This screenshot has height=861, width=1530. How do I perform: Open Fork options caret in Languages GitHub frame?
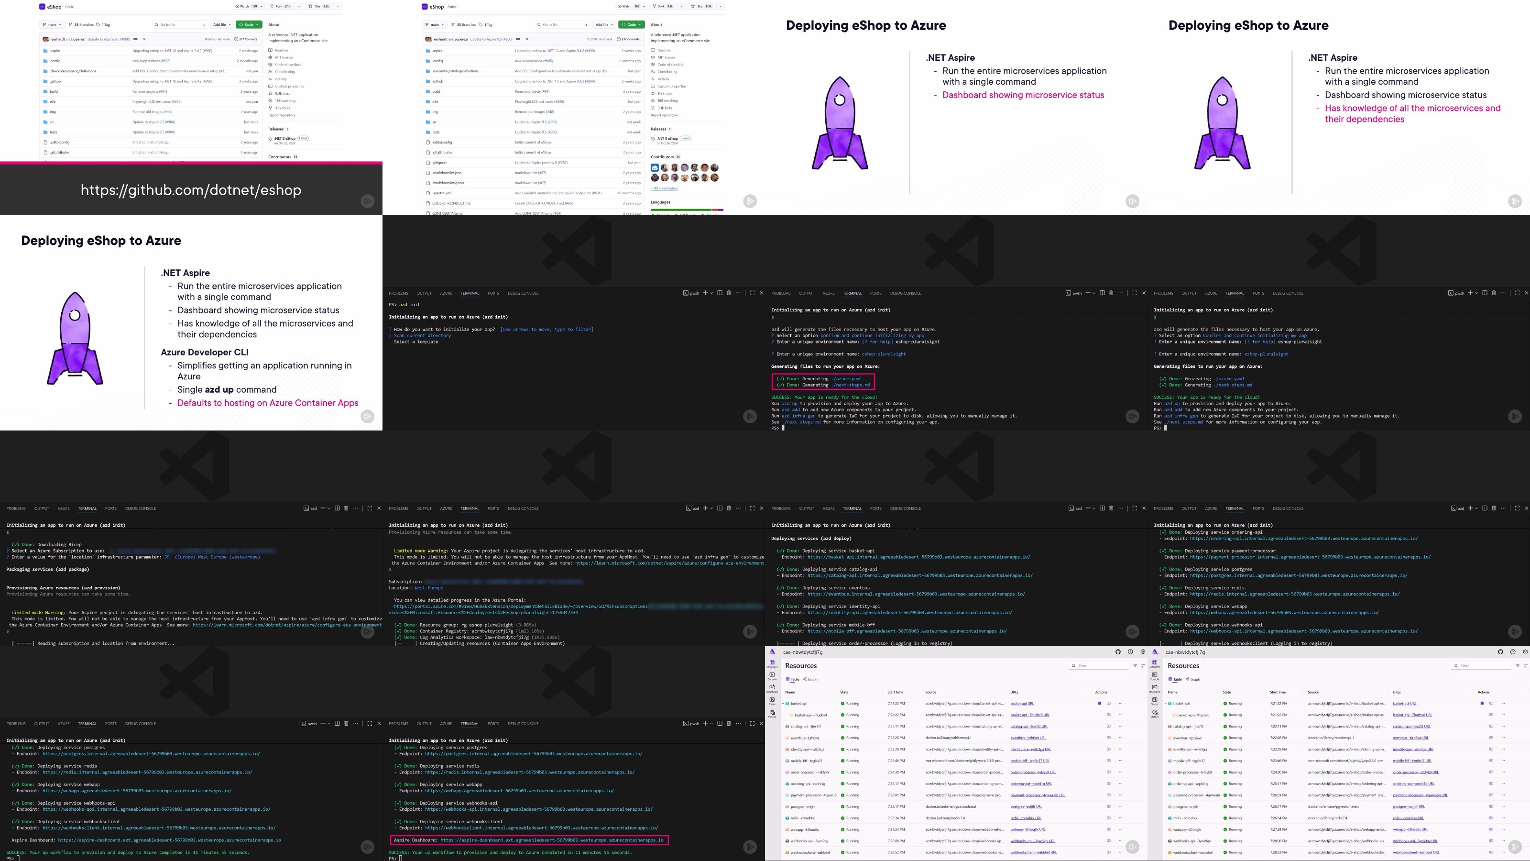(x=682, y=7)
